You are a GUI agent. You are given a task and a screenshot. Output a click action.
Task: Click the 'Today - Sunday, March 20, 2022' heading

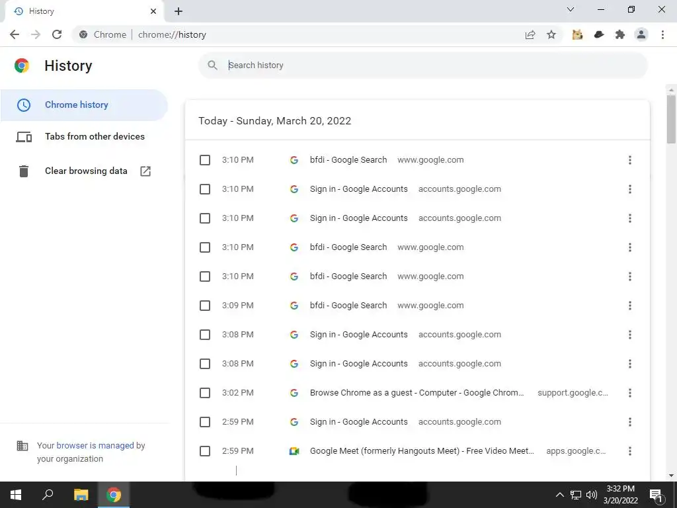tap(274, 120)
